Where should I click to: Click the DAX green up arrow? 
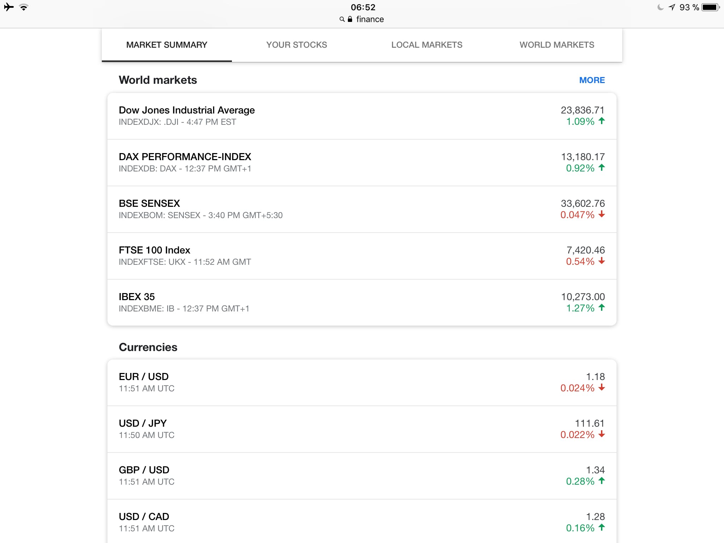[602, 168]
